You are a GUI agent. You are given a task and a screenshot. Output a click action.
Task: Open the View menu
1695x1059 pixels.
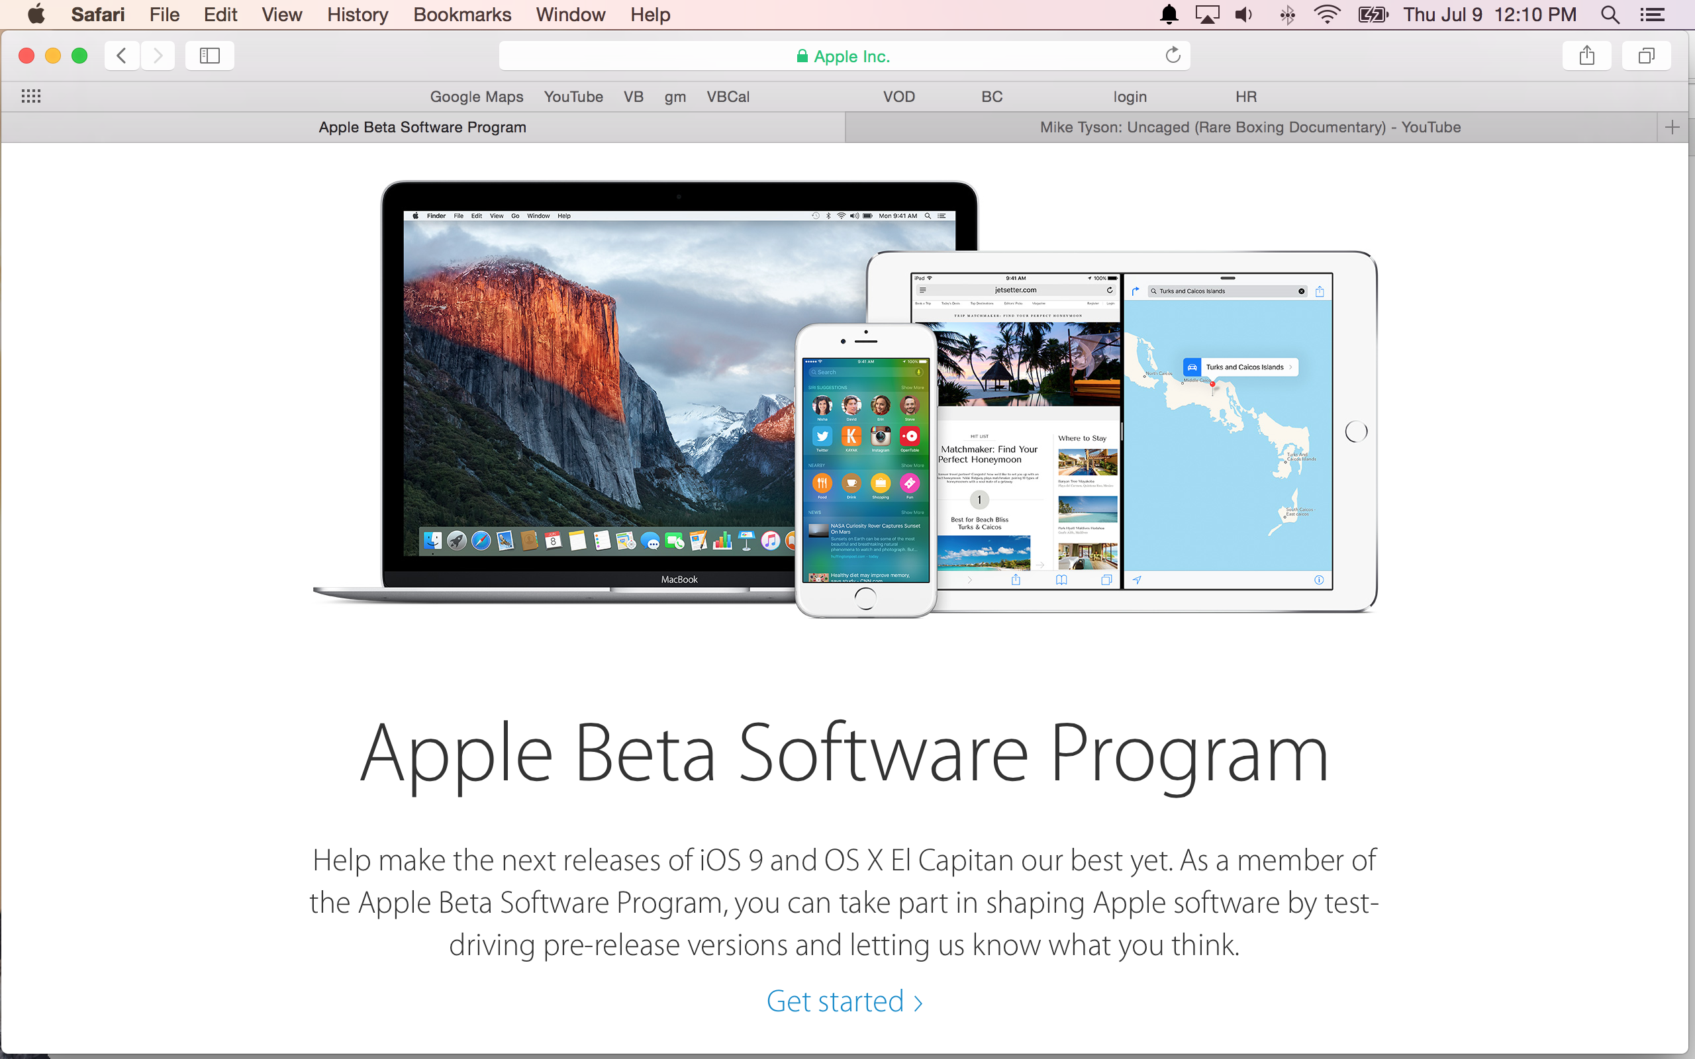point(281,15)
